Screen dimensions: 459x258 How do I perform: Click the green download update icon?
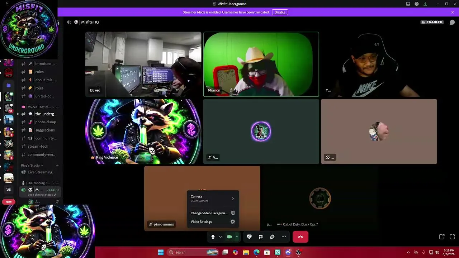point(425,4)
